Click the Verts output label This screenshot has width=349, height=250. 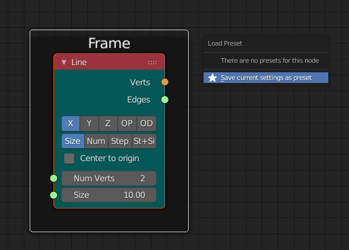(140, 82)
